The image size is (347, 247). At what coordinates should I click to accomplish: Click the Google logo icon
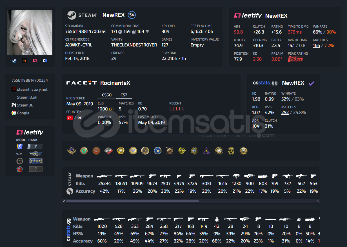(x=14, y=113)
